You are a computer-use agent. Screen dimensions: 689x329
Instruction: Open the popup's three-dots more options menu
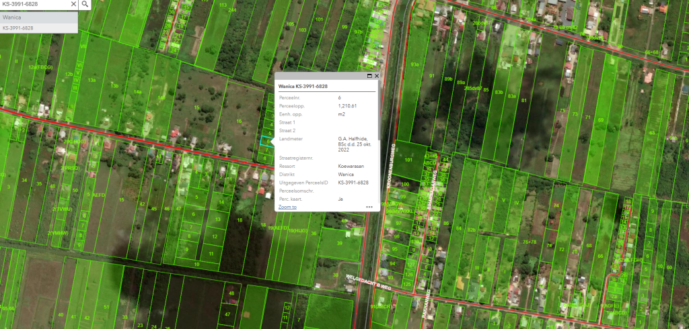369,207
